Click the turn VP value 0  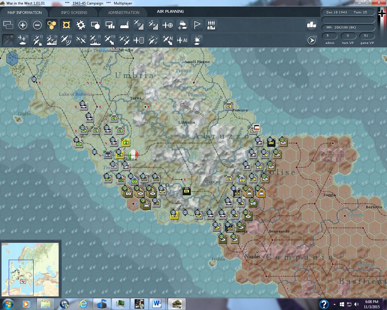[x=348, y=36]
